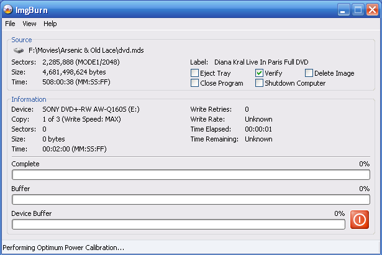
Task: Click the Complete progress bar
Action: [x=191, y=175]
